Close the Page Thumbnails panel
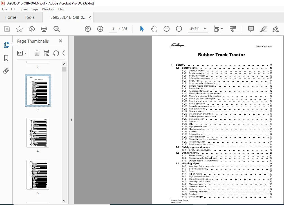 (x=61, y=41)
